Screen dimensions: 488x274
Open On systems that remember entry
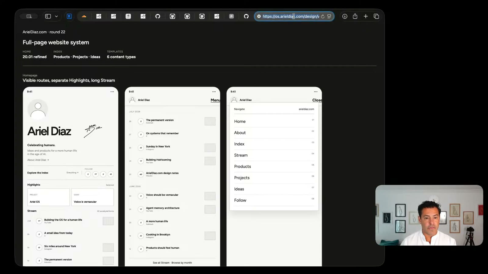[162, 133]
